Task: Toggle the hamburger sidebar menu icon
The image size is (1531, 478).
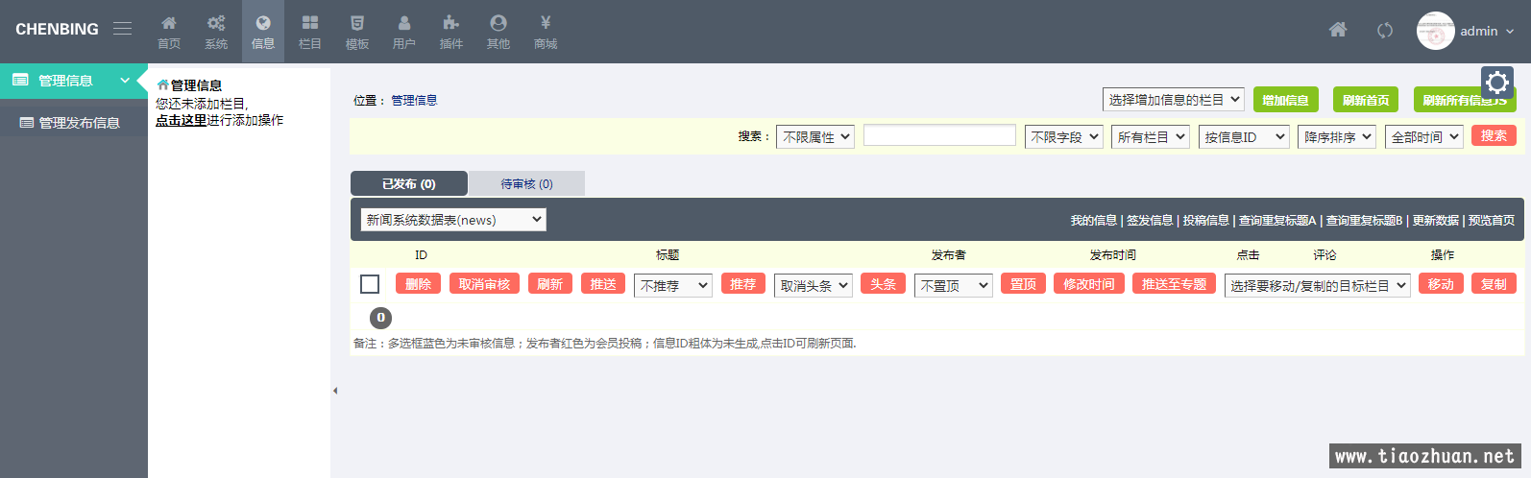Action: [122, 29]
